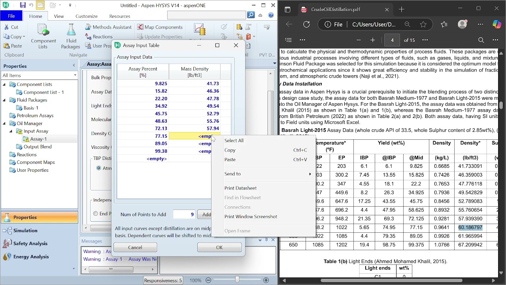Open new browser tab

[x=402, y=9]
